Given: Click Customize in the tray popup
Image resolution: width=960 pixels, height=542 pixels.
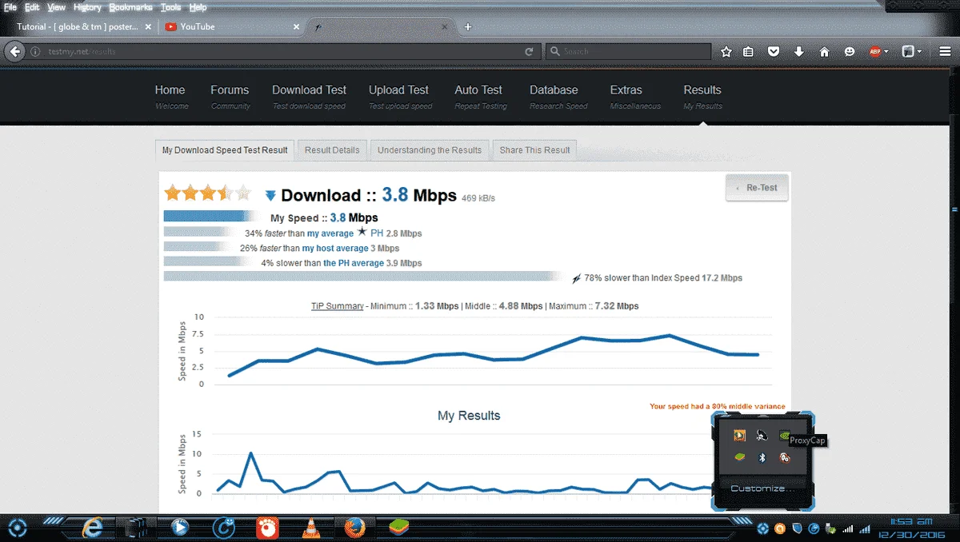Looking at the screenshot, I should 762,488.
